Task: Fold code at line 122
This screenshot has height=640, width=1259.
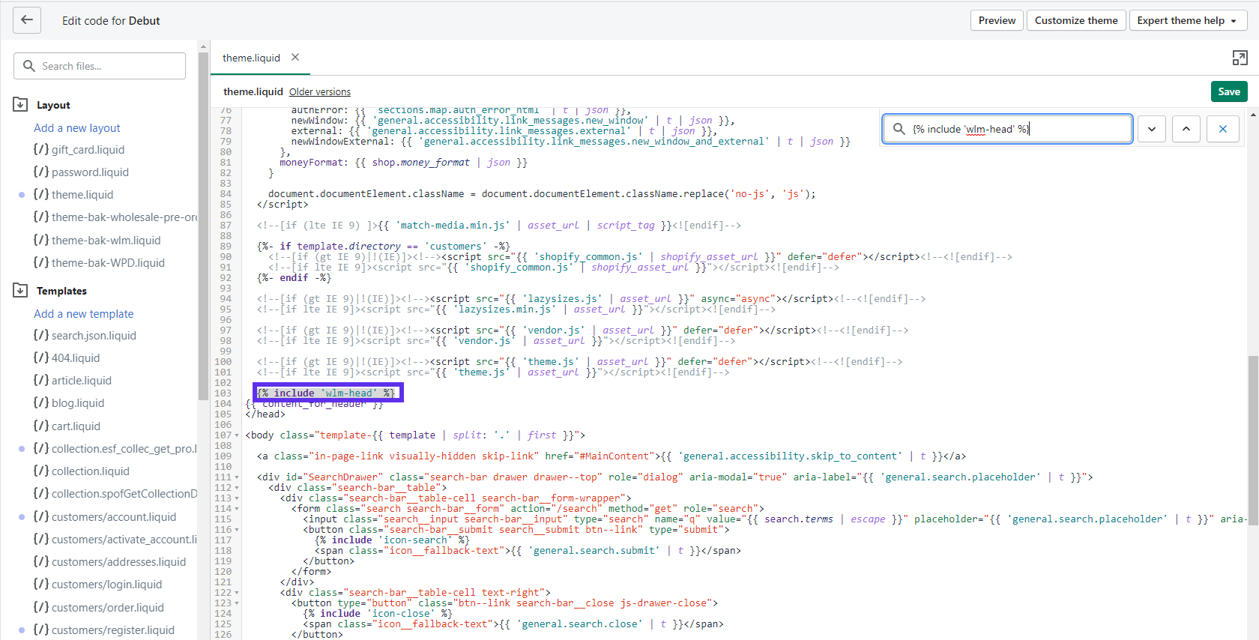Action: click(237, 593)
